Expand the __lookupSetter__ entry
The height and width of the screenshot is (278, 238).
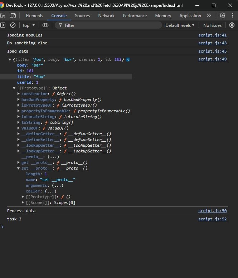[x=19, y=151]
